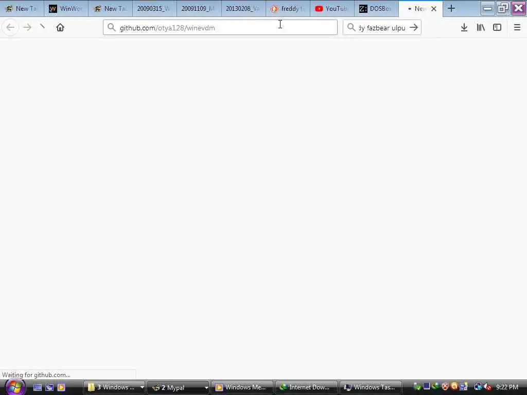The height and width of the screenshot is (395, 527).
Task: Stop loading with the loading spinner button
Action: 42,27
